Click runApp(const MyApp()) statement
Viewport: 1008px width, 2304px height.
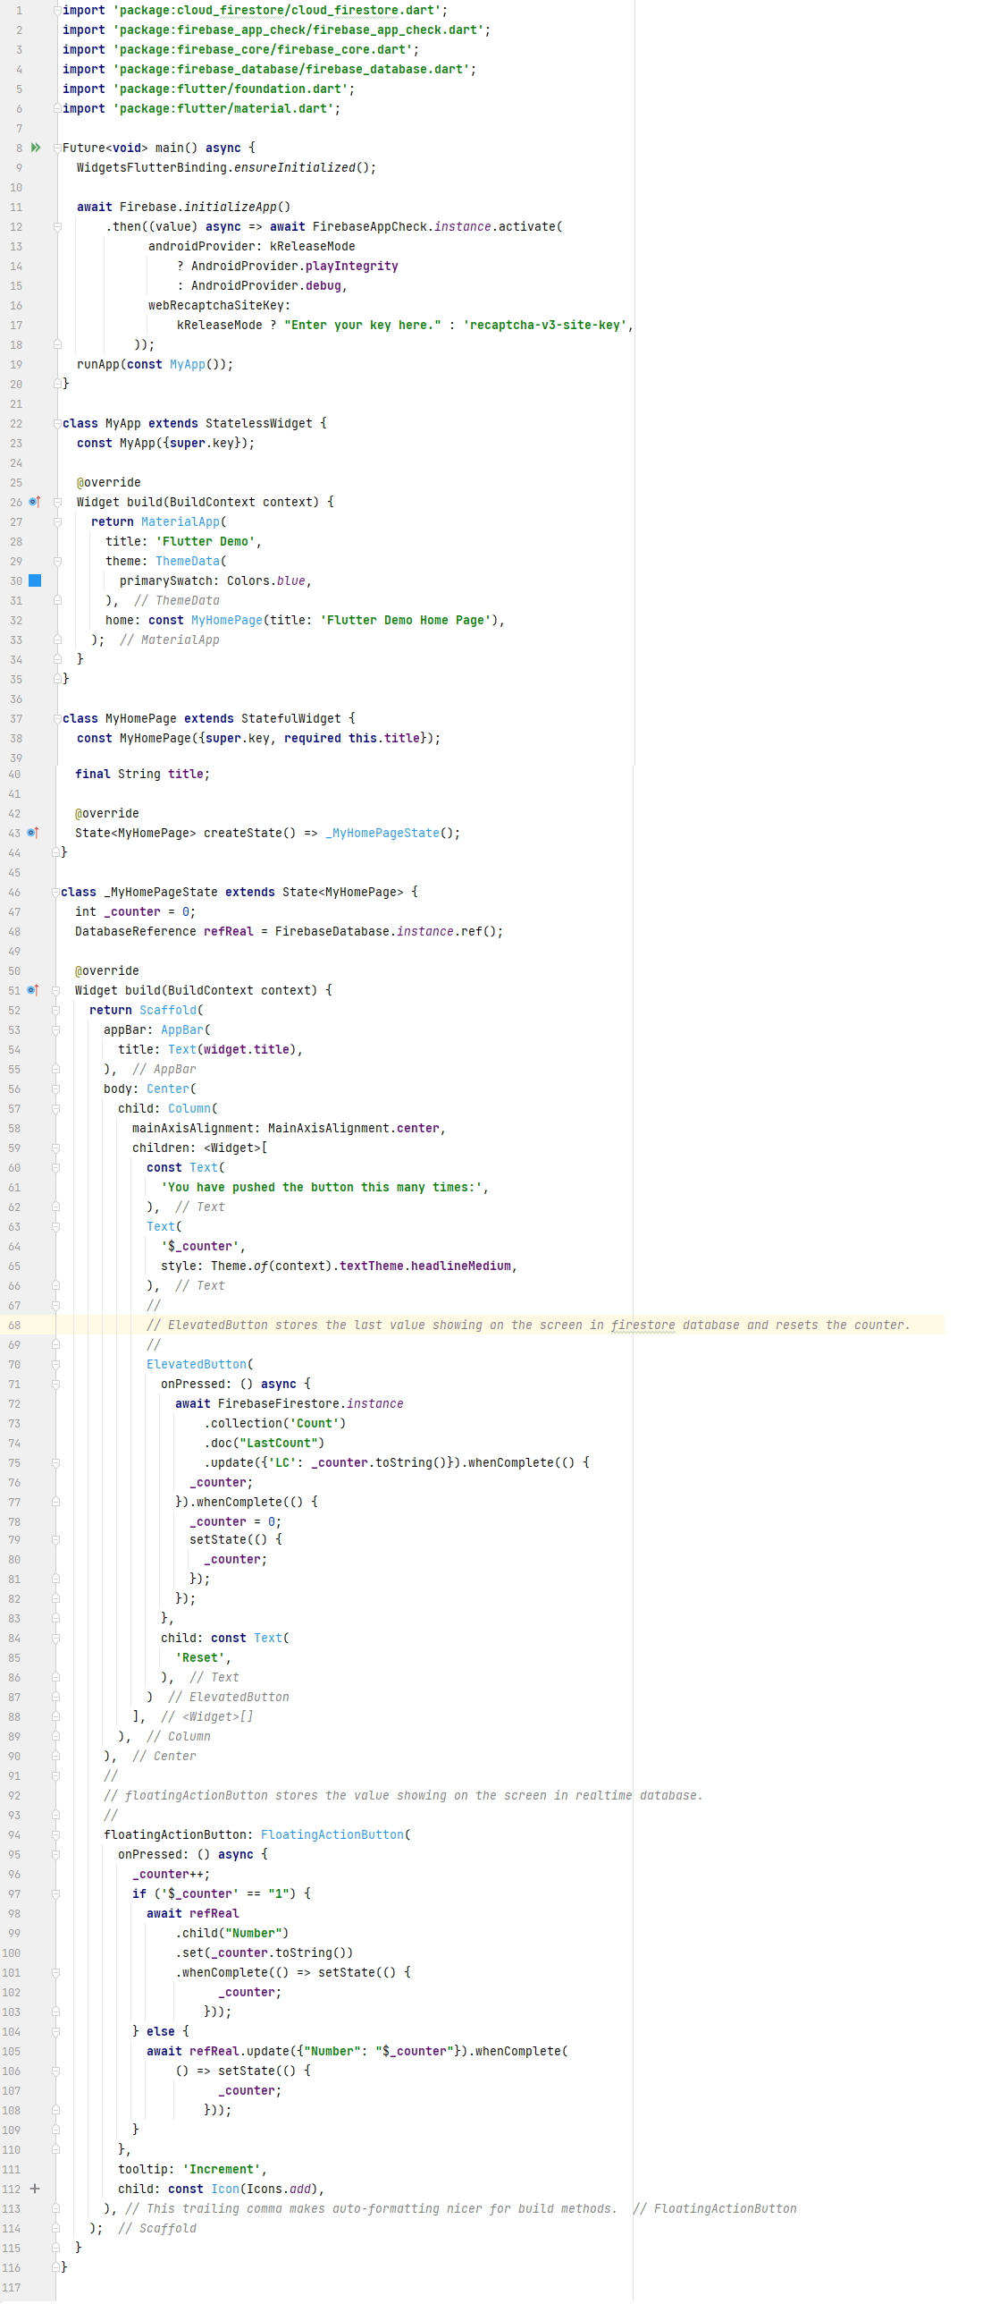155,364
